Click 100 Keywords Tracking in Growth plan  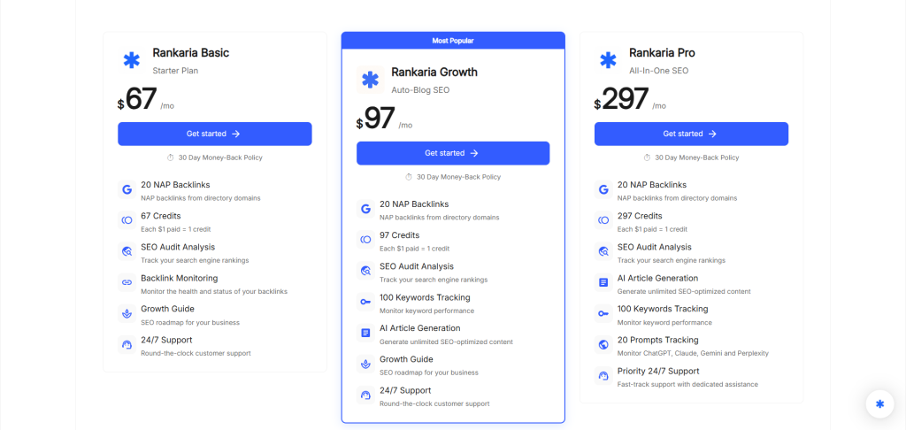click(x=425, y=297)
